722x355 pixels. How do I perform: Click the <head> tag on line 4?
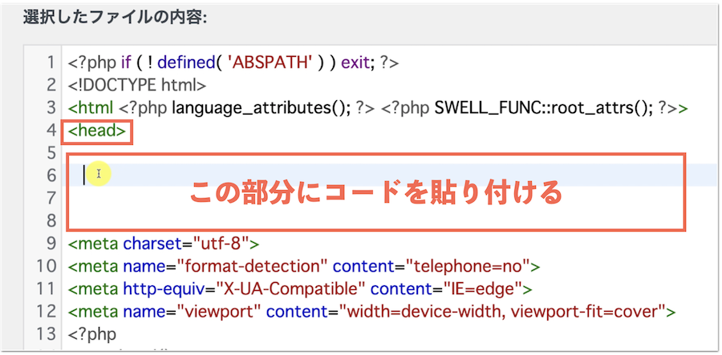(97, 130)
